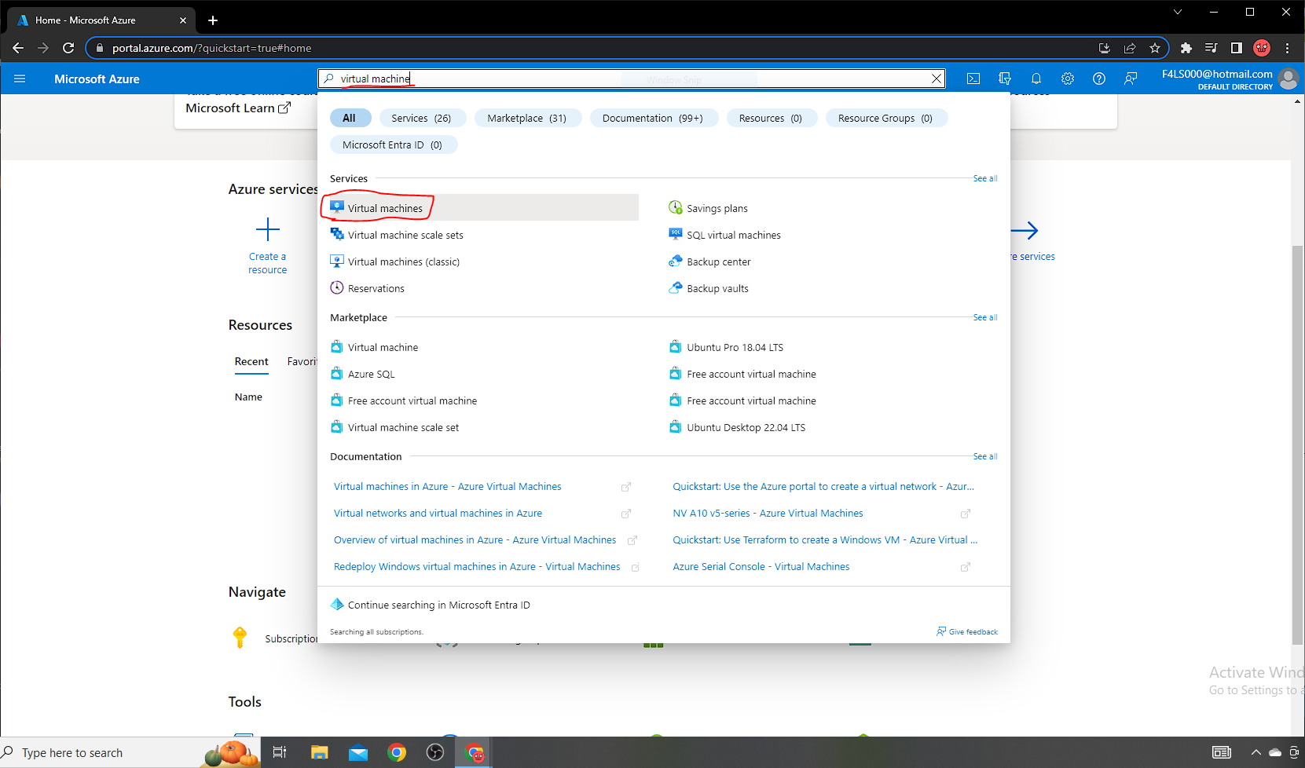Open the notifications bell
The image size is (1305, 768).
(x=1036, y=79)
